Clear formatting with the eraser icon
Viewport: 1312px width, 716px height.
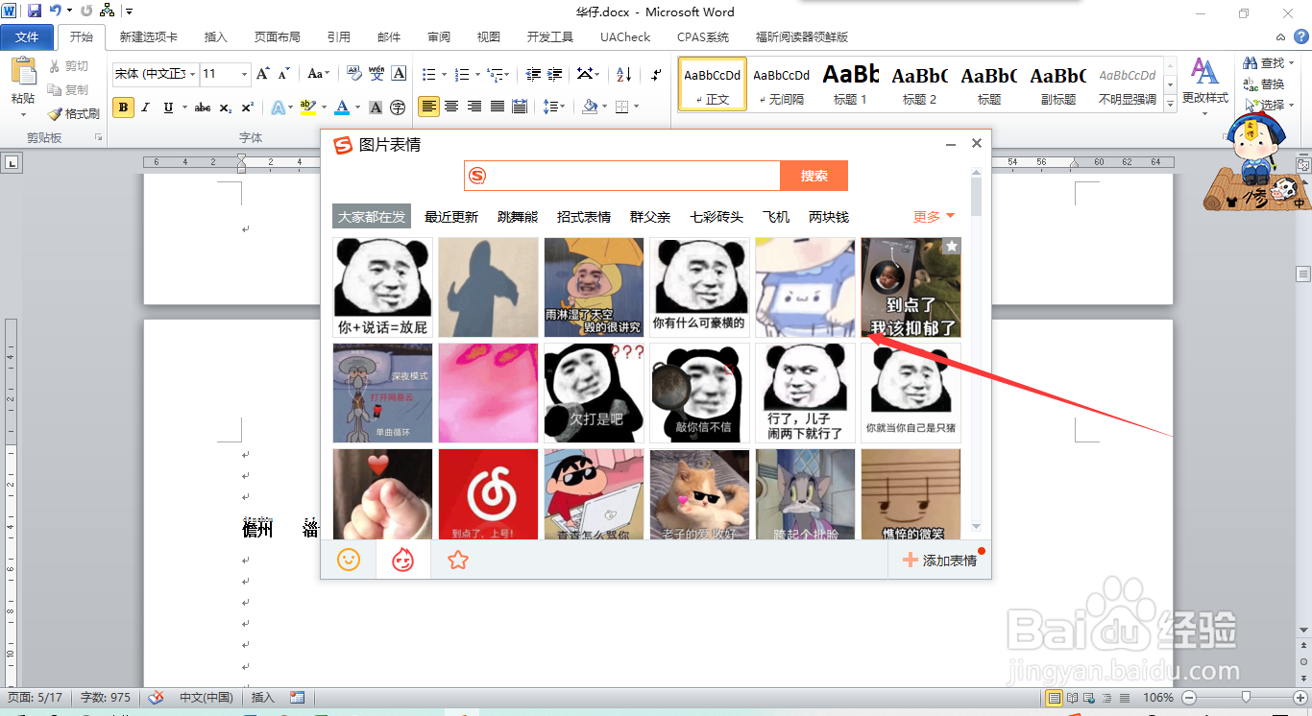352,74
